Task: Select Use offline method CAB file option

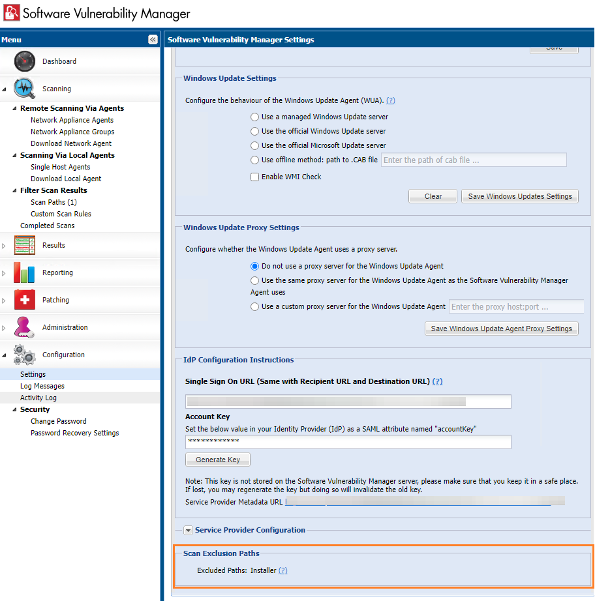Action: click(254, 160)
